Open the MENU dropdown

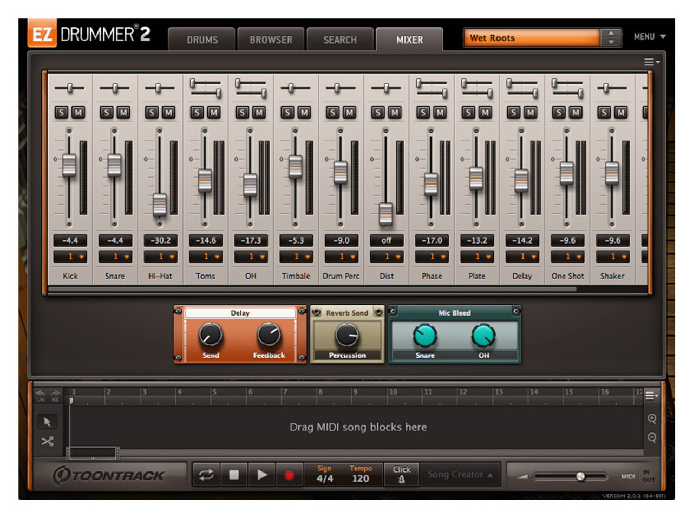tap(650, 37)
